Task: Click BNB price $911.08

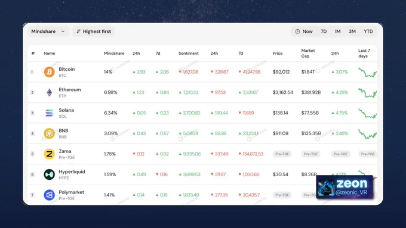Action: coord(281,133)
